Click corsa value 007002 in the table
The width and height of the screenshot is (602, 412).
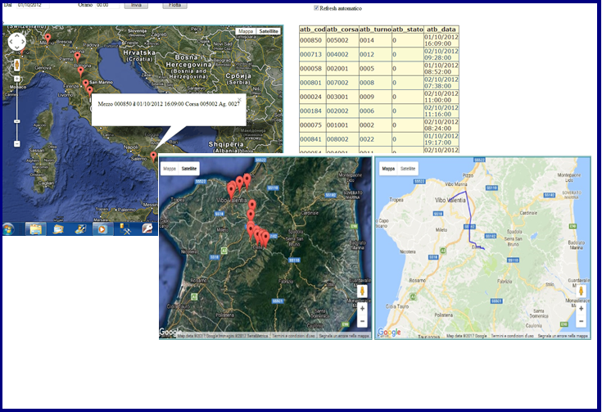coord(337,83)
